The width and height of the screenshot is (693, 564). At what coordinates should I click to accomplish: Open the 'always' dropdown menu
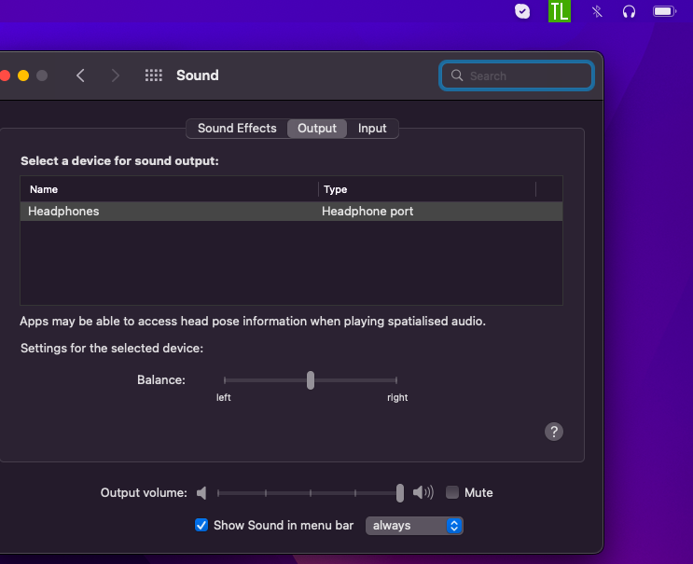tap(414, 526)
